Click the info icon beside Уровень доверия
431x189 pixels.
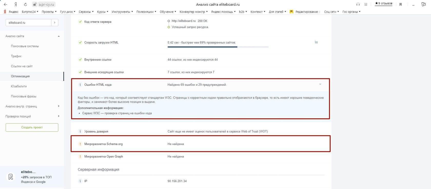click(x=80, y=131)
